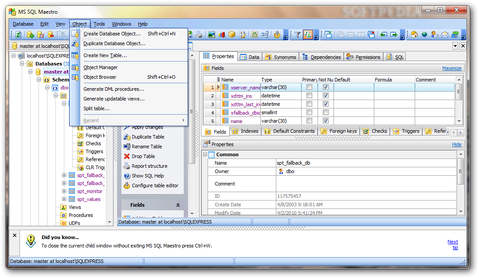Toggle Not Null checkbox for xserver_name

point(326,87)
